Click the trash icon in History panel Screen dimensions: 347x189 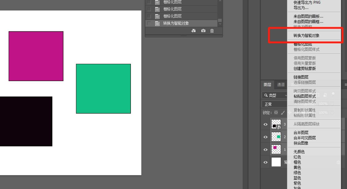pyautogui.click(x=212, y=31)
